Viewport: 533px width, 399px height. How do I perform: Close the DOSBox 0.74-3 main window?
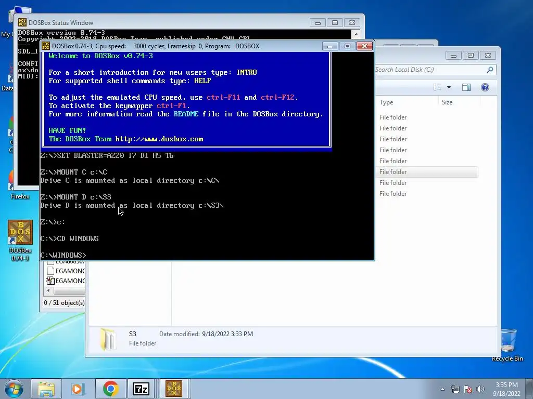point(364,46)
